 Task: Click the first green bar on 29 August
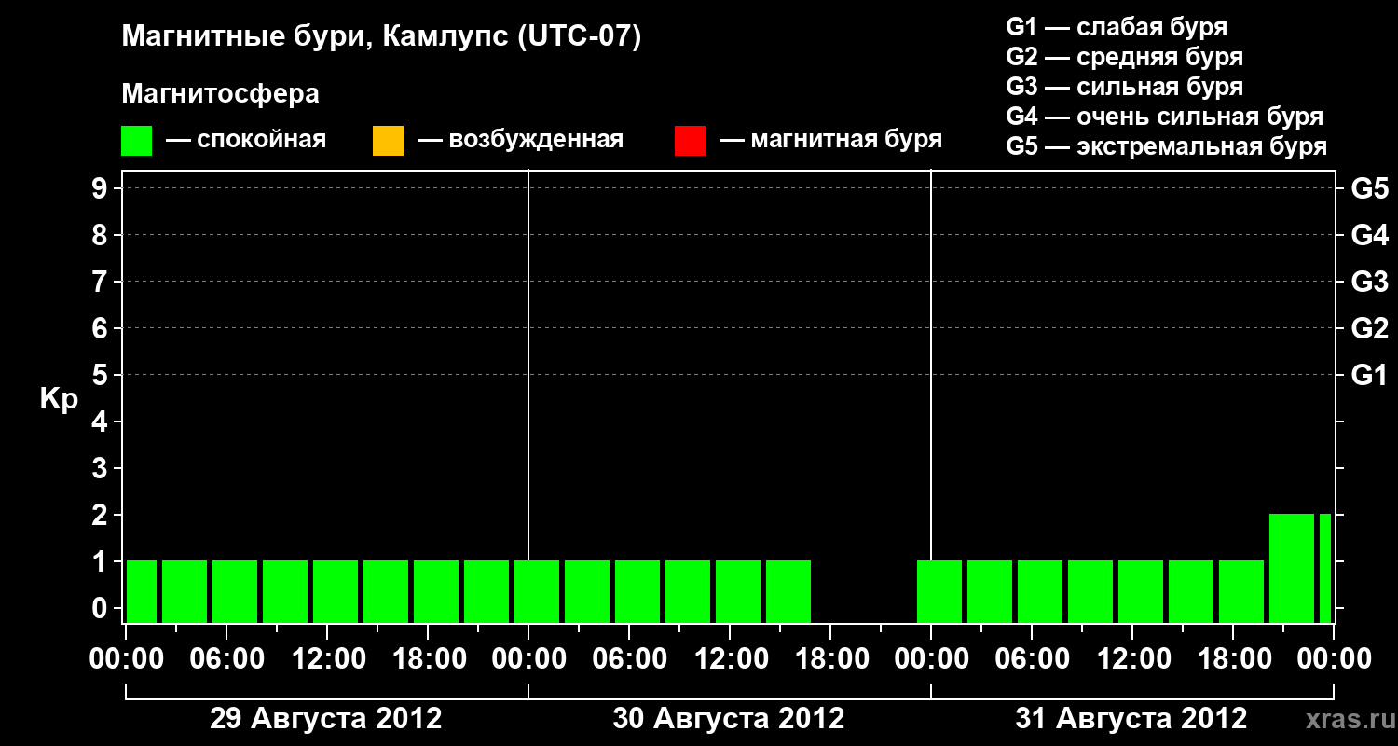tap(142, 591)
